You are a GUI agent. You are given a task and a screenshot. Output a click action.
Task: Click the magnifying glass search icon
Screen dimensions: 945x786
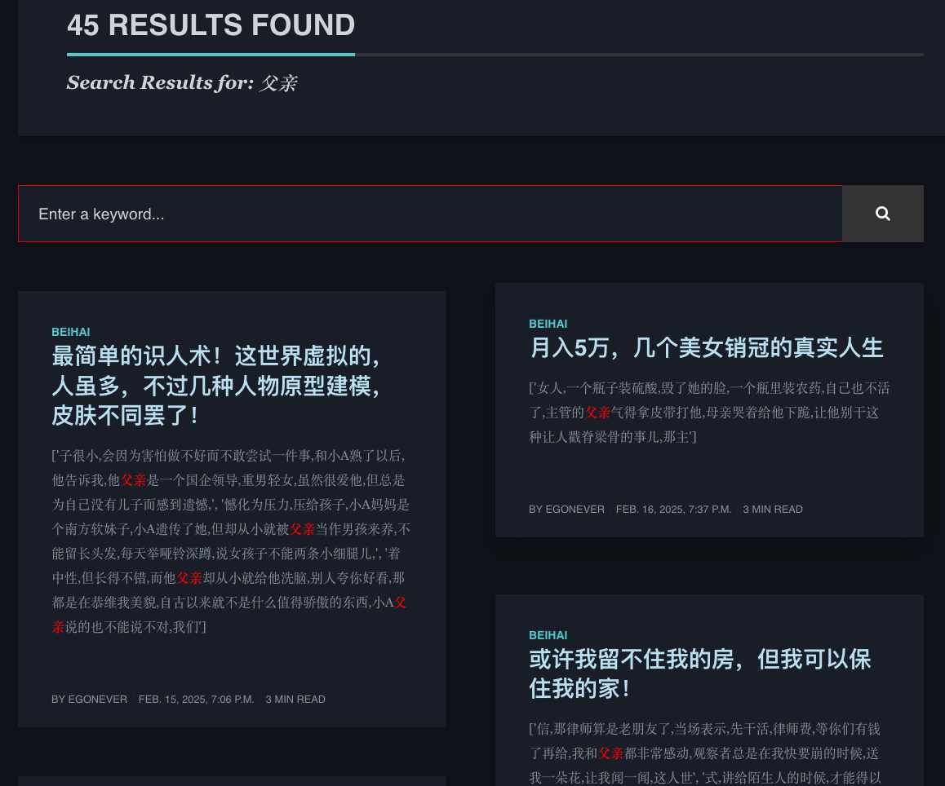click(x=883, y=214)
